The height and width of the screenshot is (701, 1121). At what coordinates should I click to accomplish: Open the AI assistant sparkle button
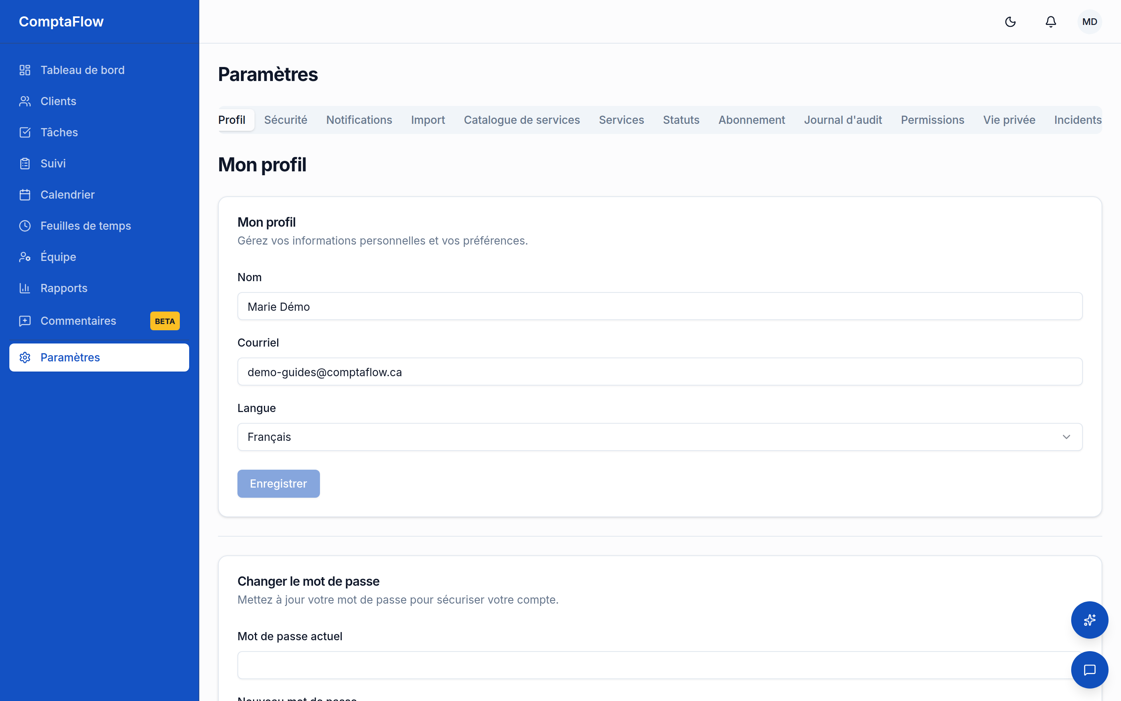coord(1089,620)
